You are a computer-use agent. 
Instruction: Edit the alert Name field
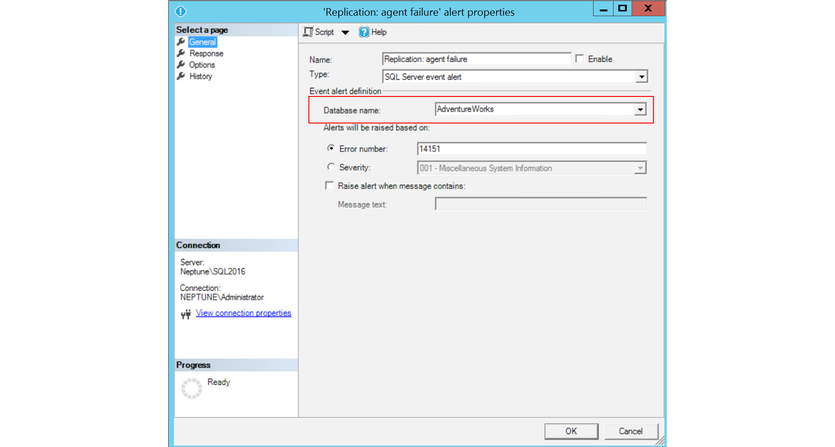pyautogui.click(x=477, y=59)
